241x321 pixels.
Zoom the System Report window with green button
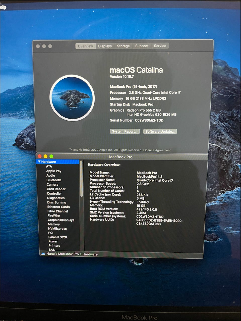pyautogui.click(x=51, y=156)
